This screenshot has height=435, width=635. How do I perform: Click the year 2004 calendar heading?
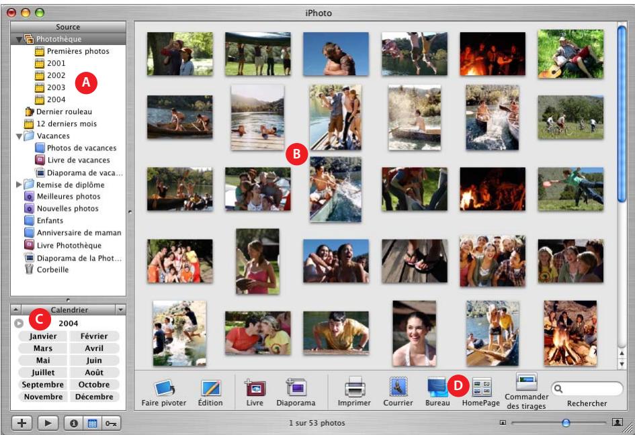pos(68,324)
